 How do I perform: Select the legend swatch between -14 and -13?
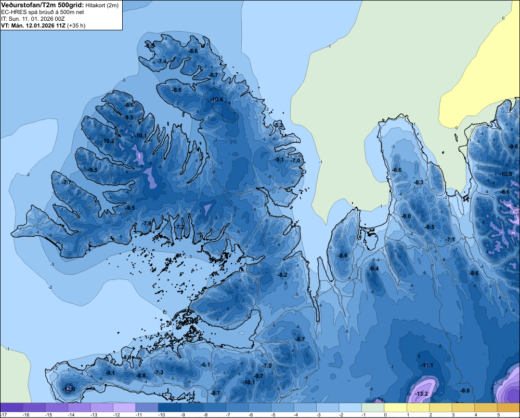click(x=79, y=408)
